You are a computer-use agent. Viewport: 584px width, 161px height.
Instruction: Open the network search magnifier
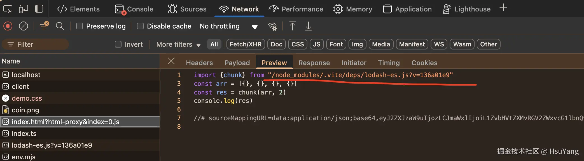coord(60,26)
